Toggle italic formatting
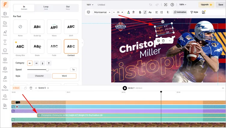 coord(145,12)
